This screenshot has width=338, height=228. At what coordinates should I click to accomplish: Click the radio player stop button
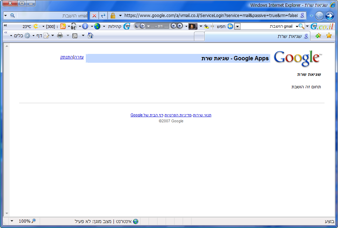click(180, 26)
